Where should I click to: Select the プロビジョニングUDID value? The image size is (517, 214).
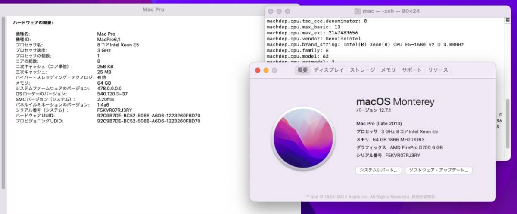point(149,122)
